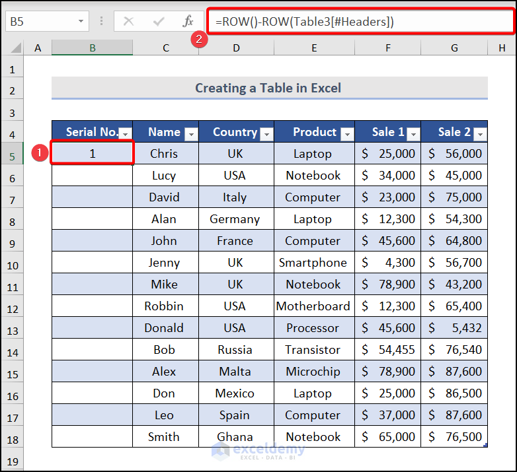Select the cell containing France
Image resolution: width=517 pixels, height=472 pixels.
pos(237,240)
